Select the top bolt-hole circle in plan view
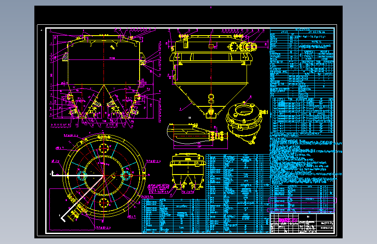This screenshot has width=377, height=244. point(103,148)
